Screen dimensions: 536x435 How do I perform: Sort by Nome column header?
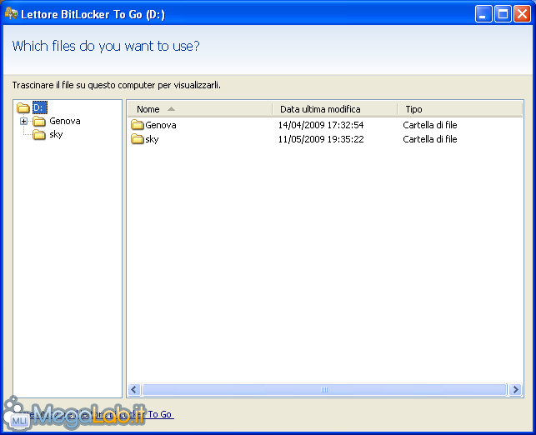pos(200,109)
